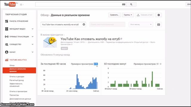Click help icon under 48-hour views count

tap(97, 66)
